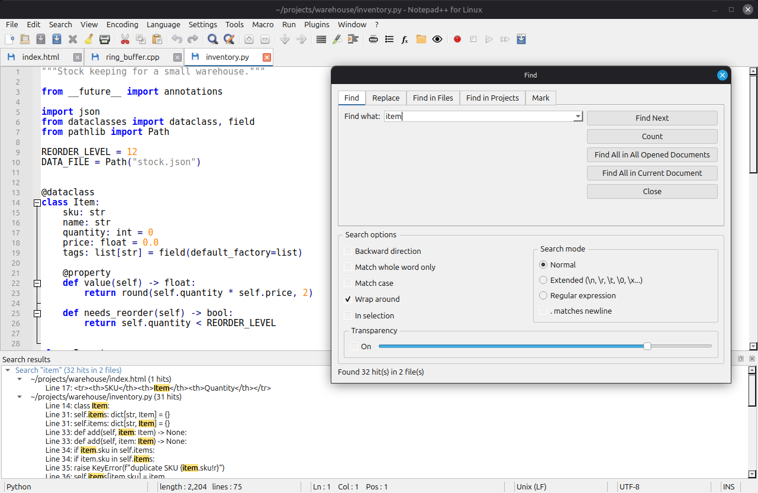Run macro multiple times icon
758x493 pixels.
tap(505, 40)
